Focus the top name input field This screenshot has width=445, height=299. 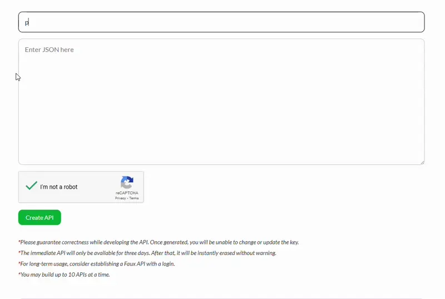click(x=221, y=22)
